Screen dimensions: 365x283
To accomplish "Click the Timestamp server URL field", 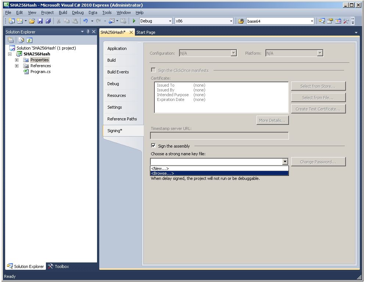I will pos(219,135).
